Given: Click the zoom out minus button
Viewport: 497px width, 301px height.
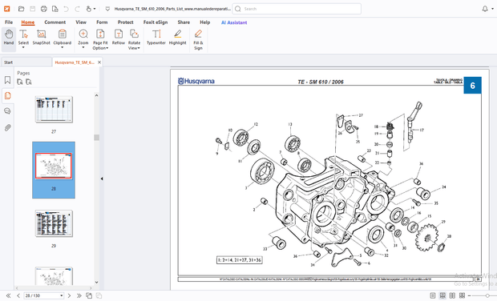Looking at the screenshot, I should [470, 295].
